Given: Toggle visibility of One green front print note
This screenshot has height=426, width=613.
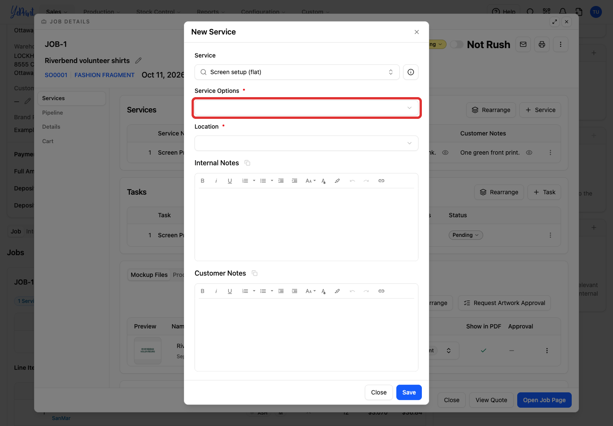Looking at the screenshot, I should [x=529, y=153].
